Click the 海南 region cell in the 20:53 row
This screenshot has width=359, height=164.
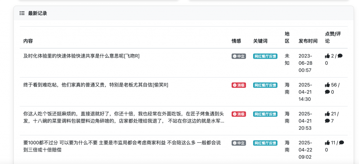pos(287,117)
